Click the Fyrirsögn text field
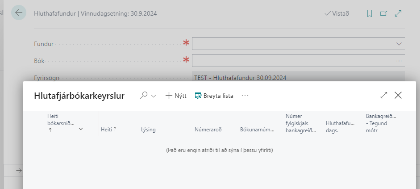 [298, 77]
